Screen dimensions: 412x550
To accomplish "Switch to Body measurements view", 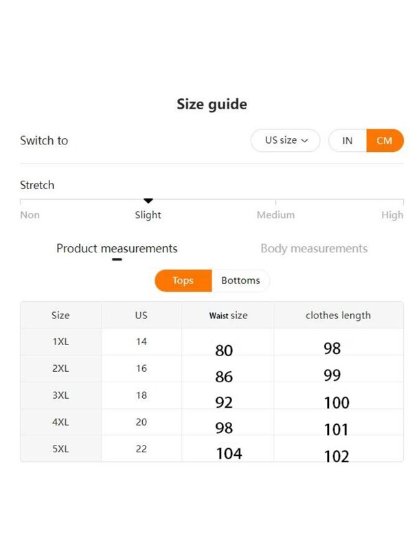I will pos(314,248).
